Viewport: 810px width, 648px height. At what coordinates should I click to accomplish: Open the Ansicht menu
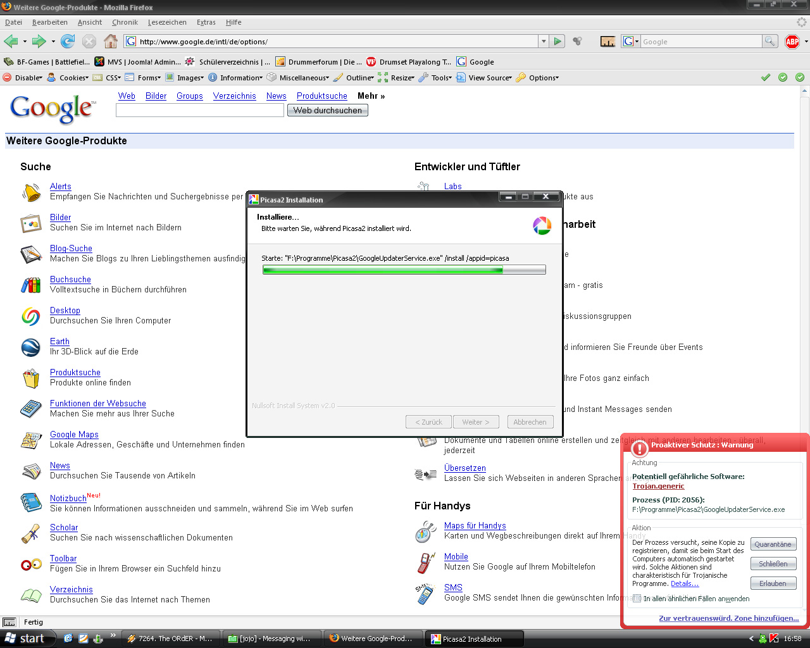pos(90,22)
